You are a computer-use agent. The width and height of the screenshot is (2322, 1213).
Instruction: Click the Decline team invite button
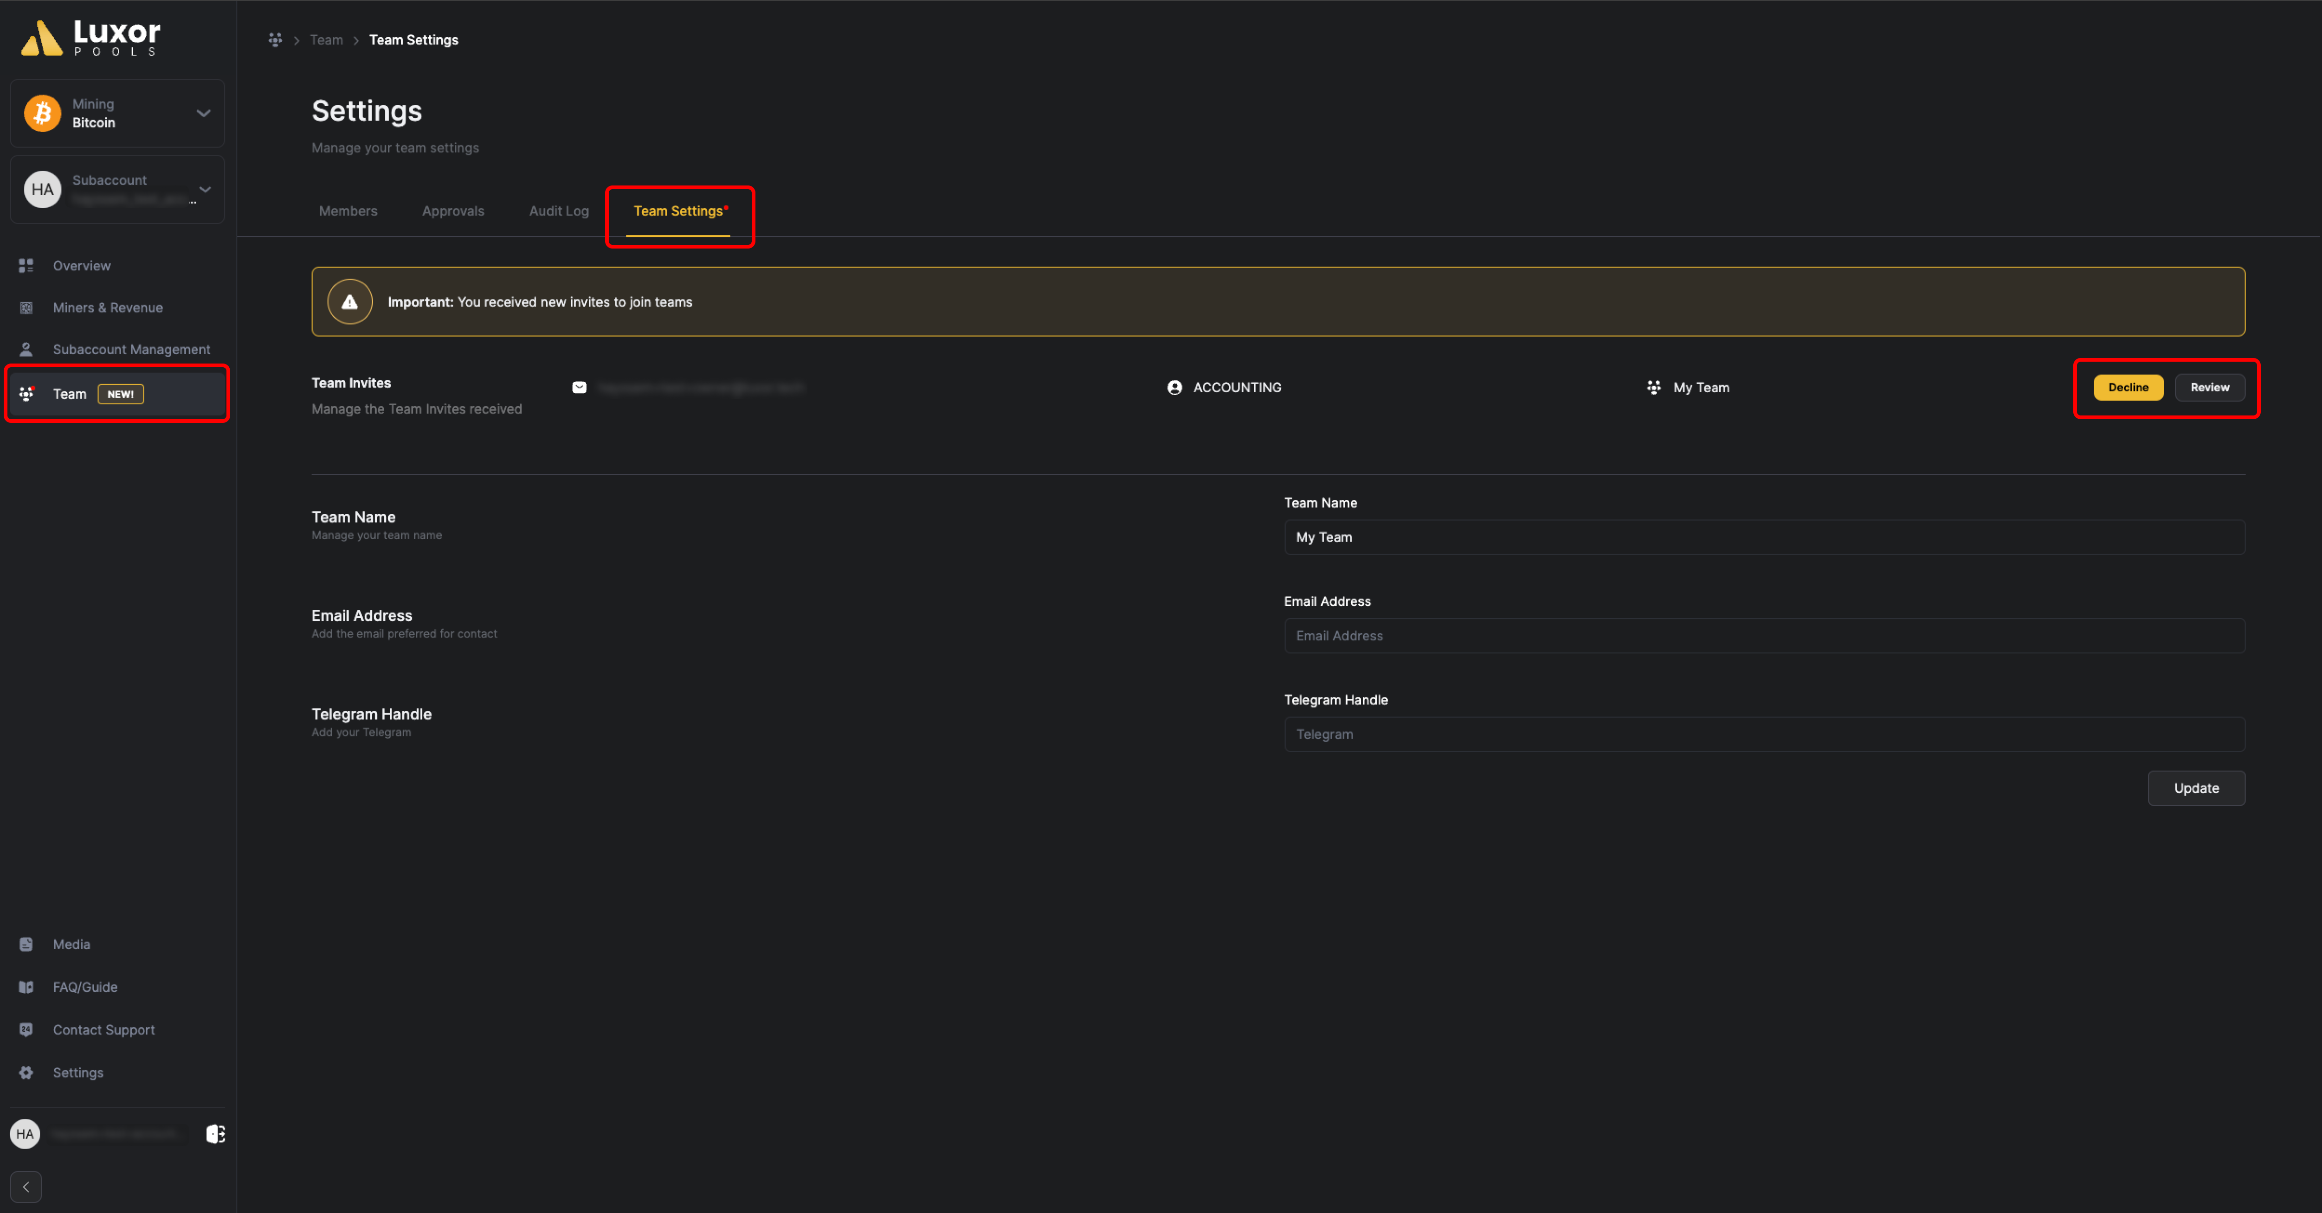pos(2127,387)
